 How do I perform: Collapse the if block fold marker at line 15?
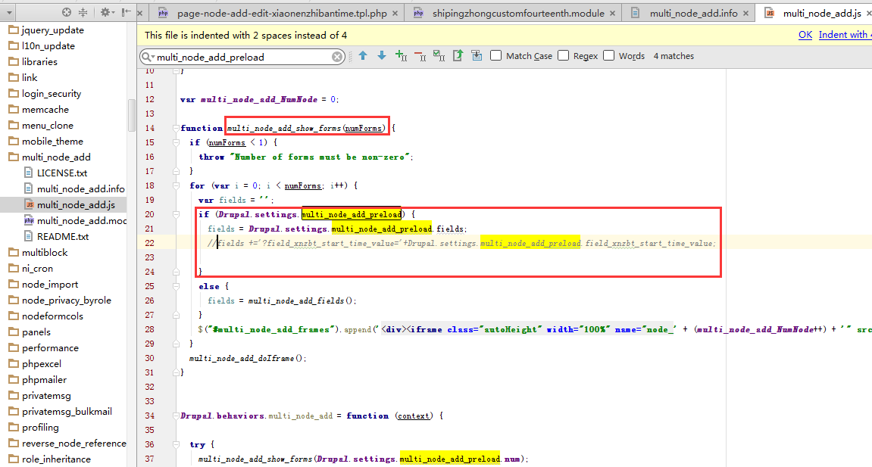(176, 143)
